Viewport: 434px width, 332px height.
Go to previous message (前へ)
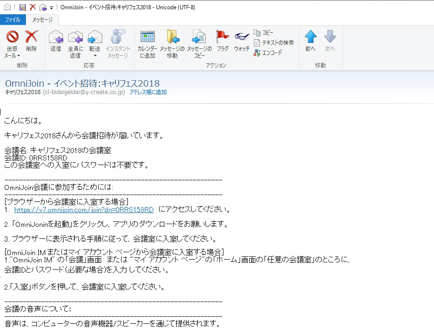pos(310,41)
